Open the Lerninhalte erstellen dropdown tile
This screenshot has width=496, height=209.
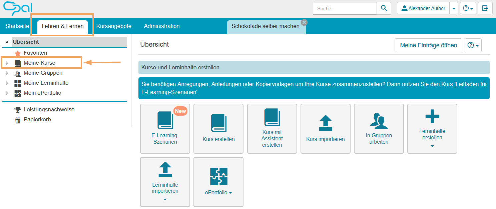click(x=432, y=128)
